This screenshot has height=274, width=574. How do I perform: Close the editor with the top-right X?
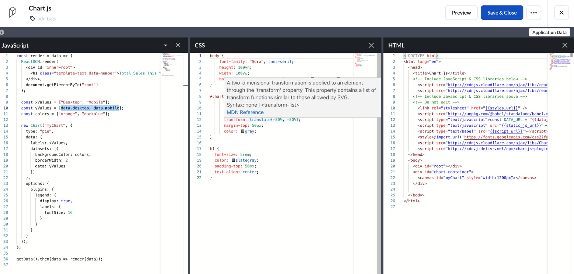coord(561,13)
